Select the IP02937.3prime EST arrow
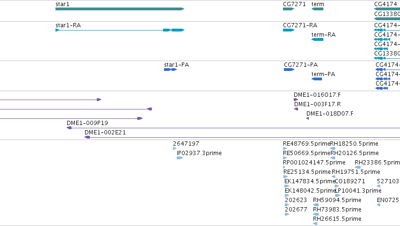The height and width of the screenshot is (226, 400). 180,158
